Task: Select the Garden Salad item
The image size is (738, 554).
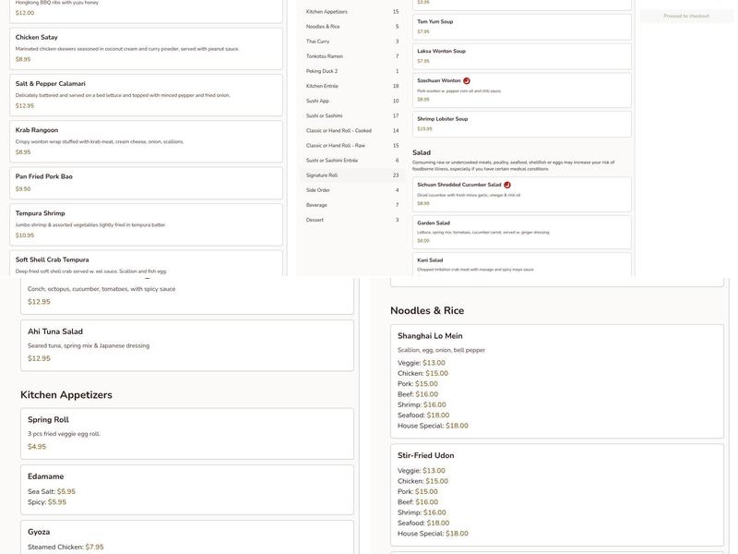Action: (522, 231)
